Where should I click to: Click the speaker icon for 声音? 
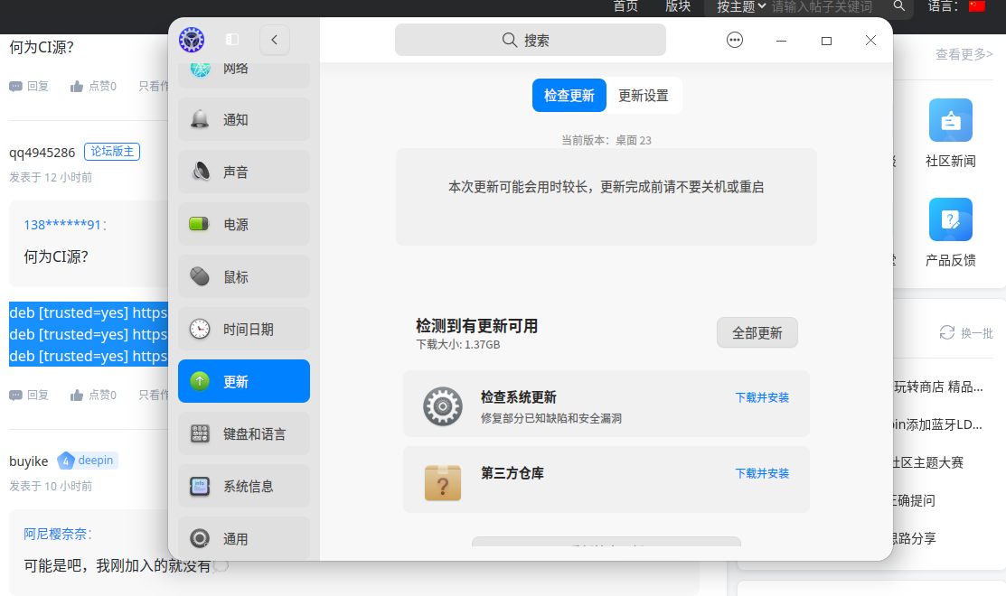pos(200,171)
